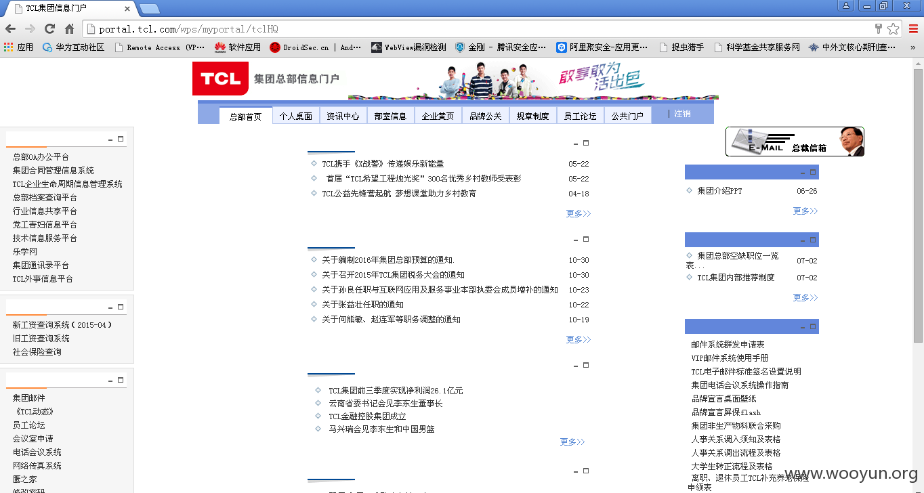Open the 员工论坛 tab
The image size is (924, 493).
(x=580, y=116)
